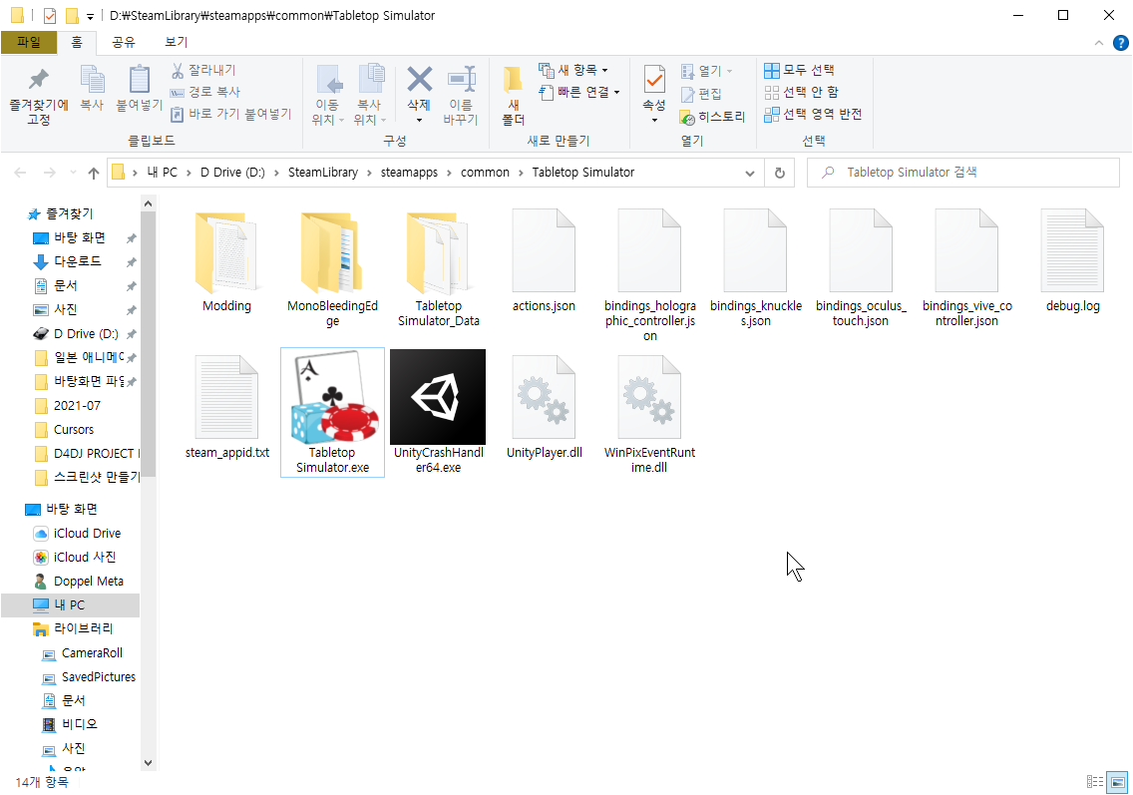Click Copy path (경로 복사)
This screenshot has height=795, width=1133.
click(205, 92)
